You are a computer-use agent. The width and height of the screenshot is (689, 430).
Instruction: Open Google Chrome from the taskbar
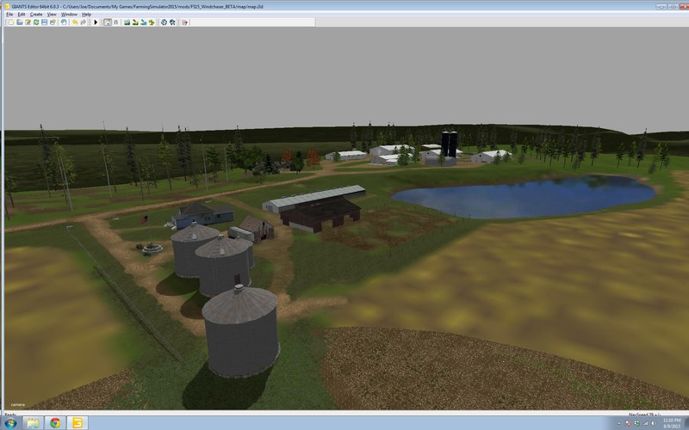point(55,422)
